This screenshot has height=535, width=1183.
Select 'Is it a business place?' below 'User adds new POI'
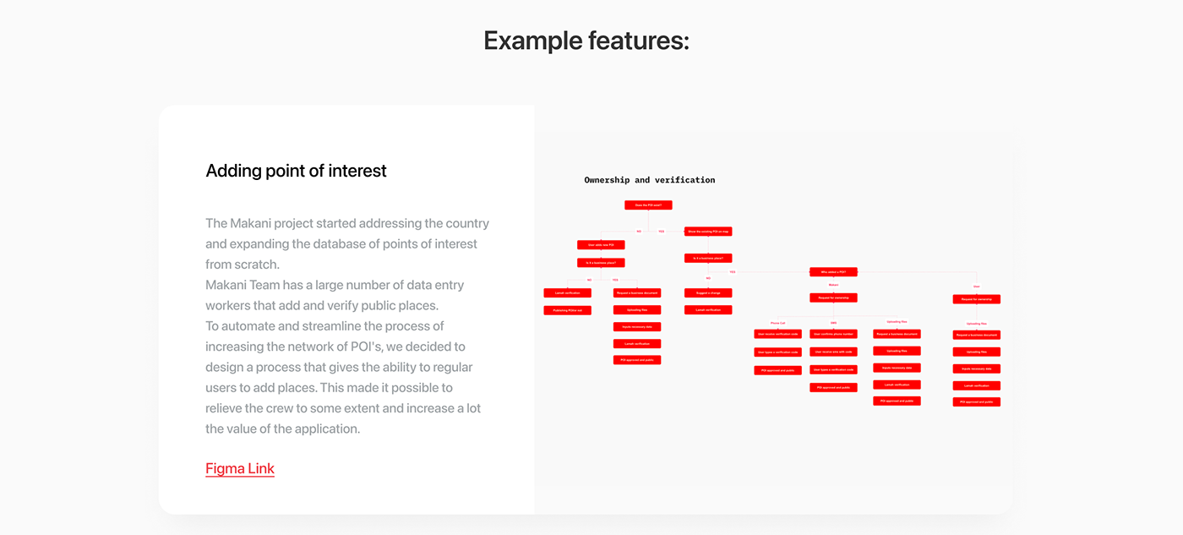[x=601, y=263]
